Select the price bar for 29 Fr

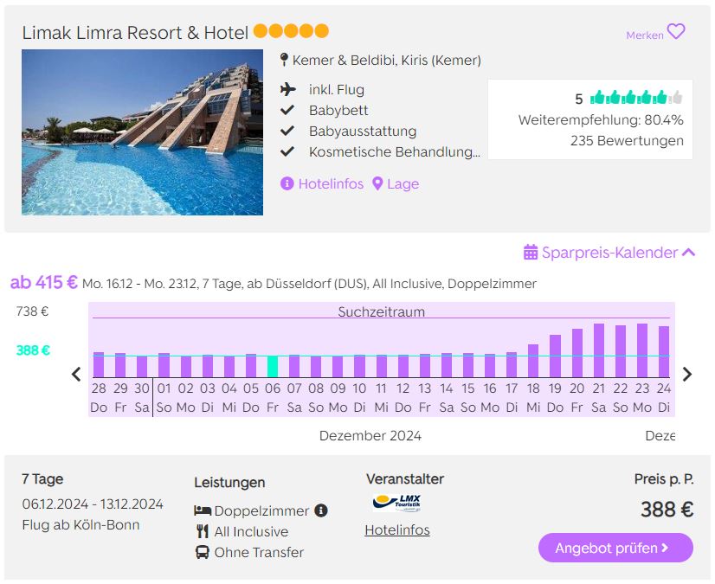[x=120, y=365]
